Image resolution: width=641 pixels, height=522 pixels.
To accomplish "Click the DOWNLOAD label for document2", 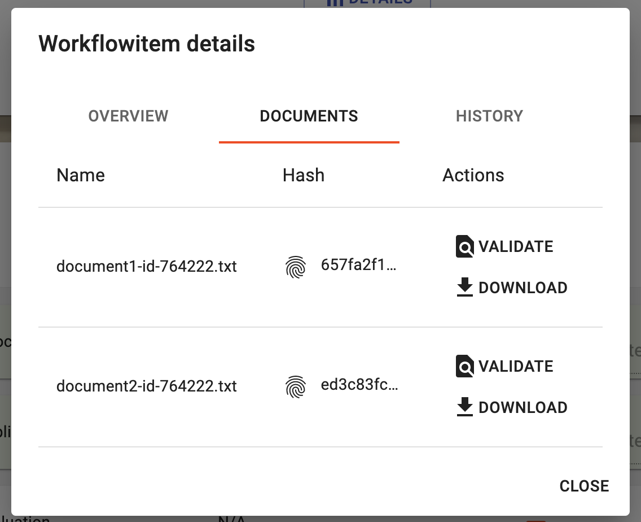I will click(x=524, y=407).
